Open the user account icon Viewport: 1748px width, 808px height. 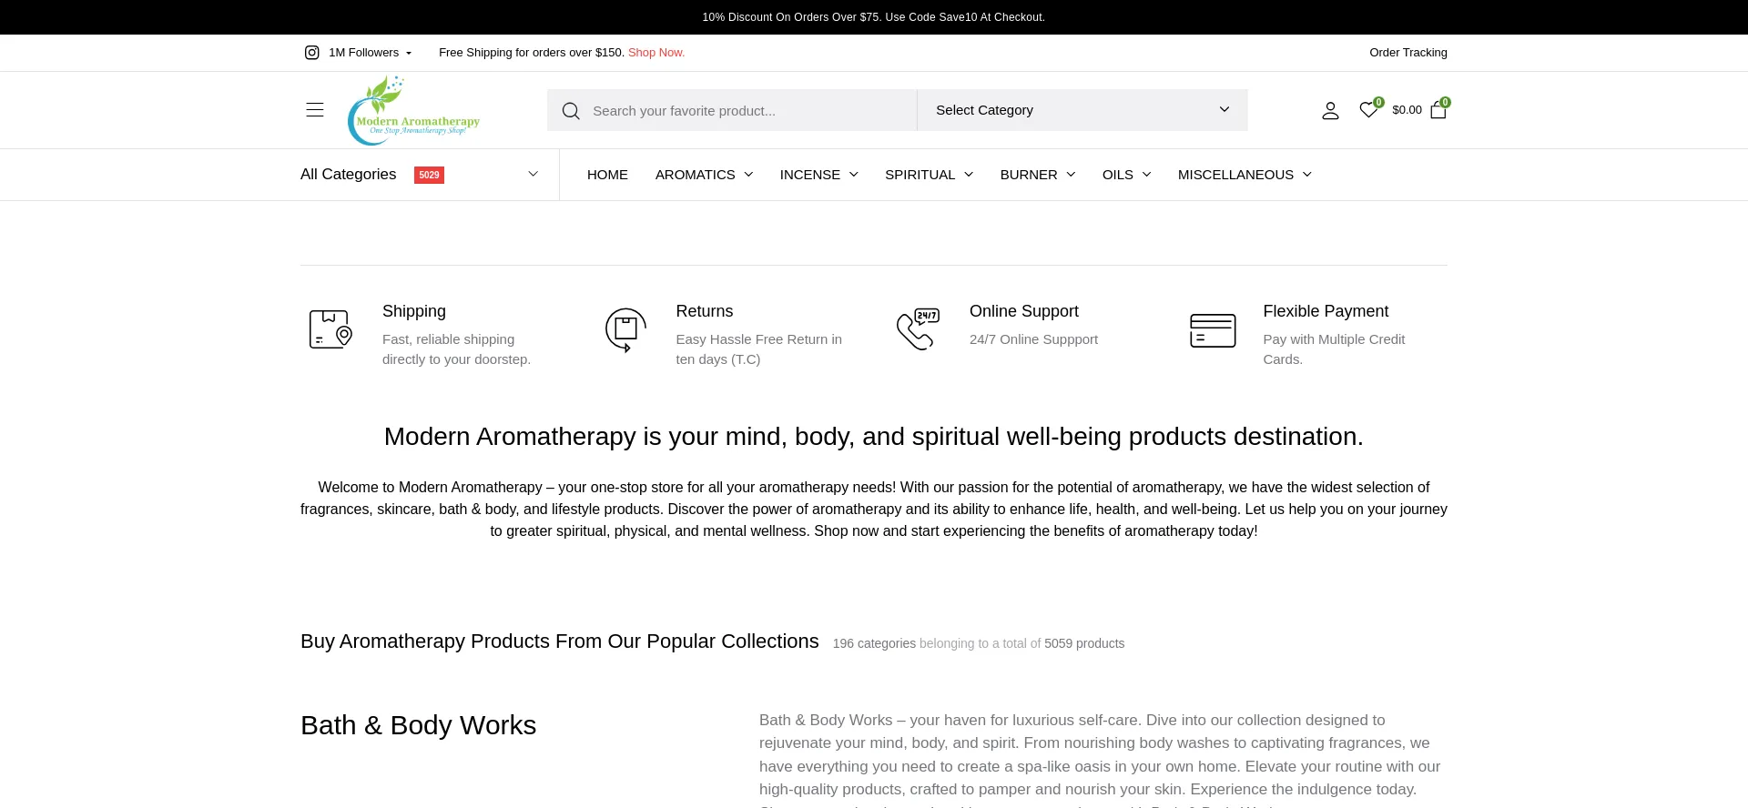(1330, 110)
